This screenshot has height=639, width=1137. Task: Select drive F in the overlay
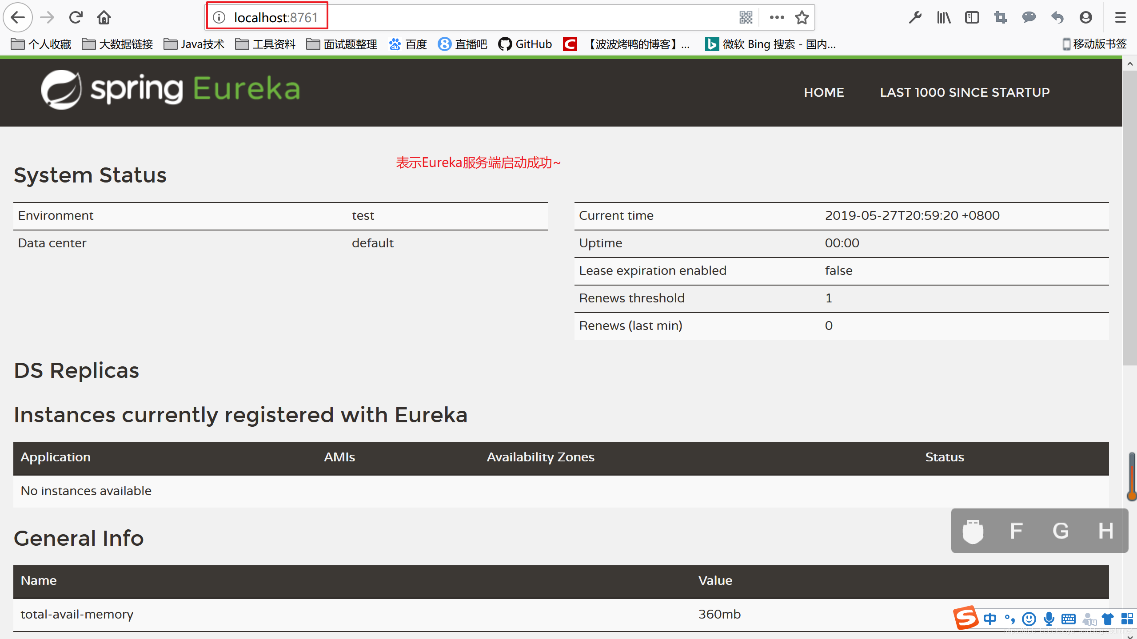pos(1016,531)
